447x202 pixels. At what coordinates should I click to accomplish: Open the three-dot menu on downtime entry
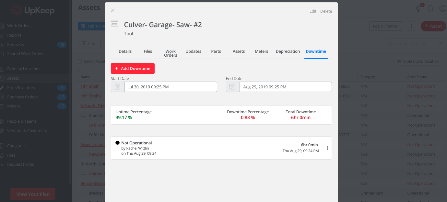click(x=327, y=148)
